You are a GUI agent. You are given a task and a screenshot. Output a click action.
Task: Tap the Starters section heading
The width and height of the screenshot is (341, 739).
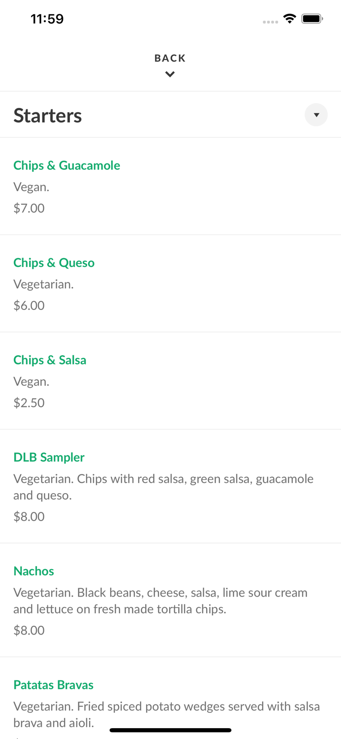click(48, 116)
